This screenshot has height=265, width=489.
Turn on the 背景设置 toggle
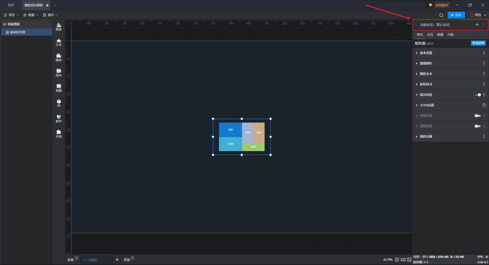[x=478, y=126]
